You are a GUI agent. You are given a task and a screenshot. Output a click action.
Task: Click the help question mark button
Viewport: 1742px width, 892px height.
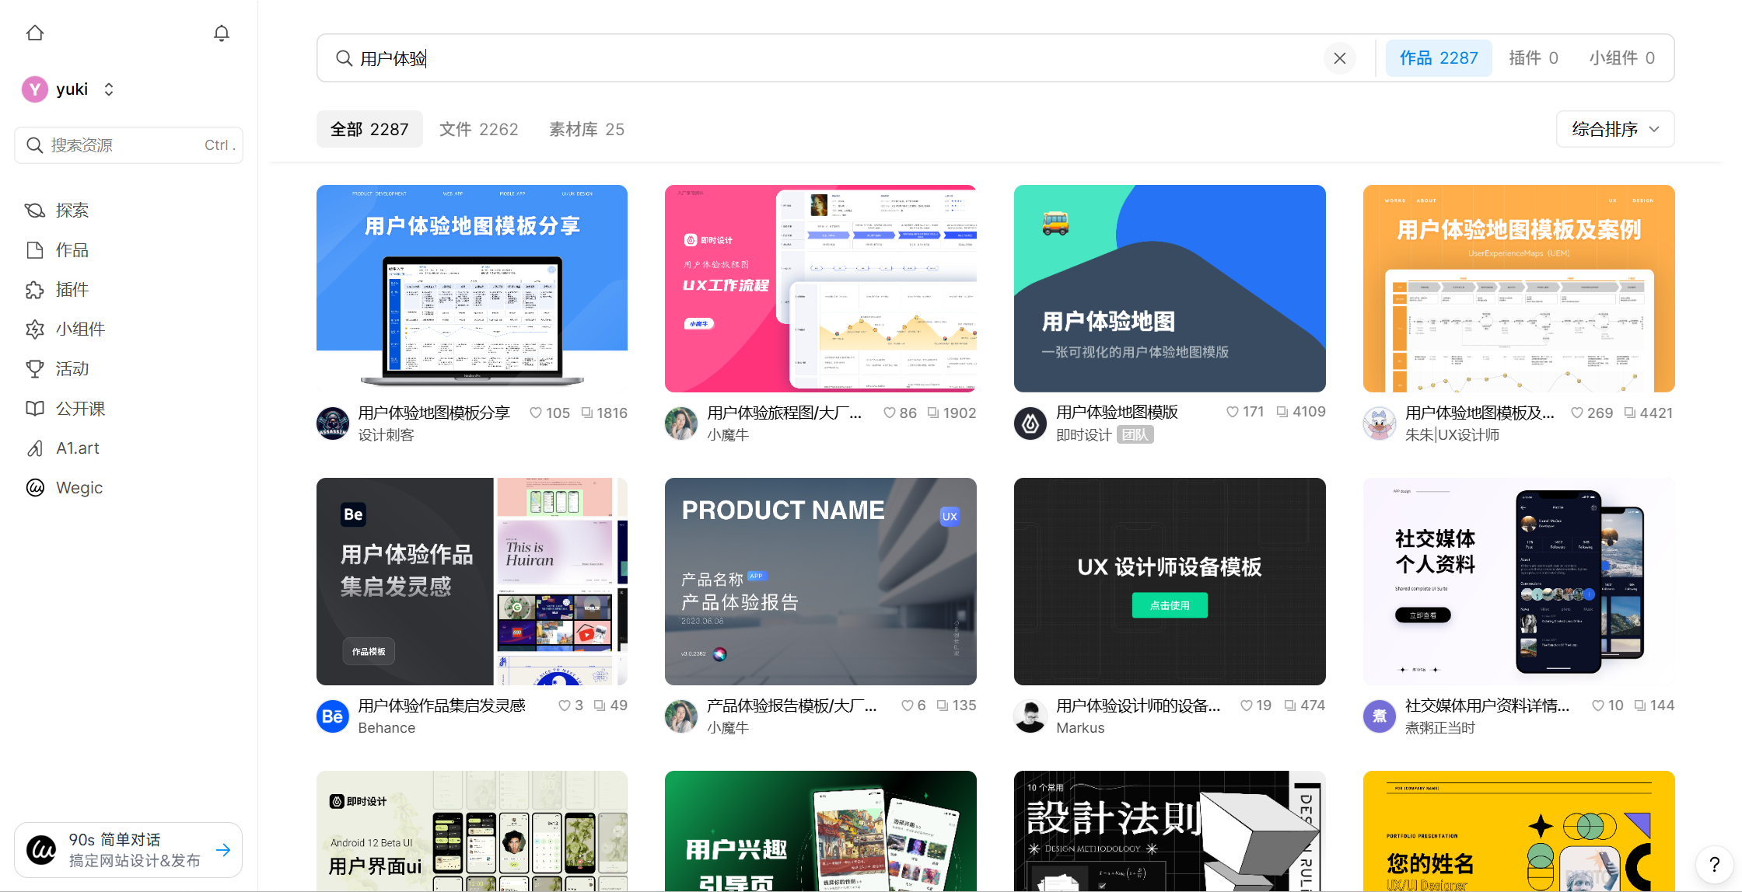pyautogui.click(x=1714, y=864)
